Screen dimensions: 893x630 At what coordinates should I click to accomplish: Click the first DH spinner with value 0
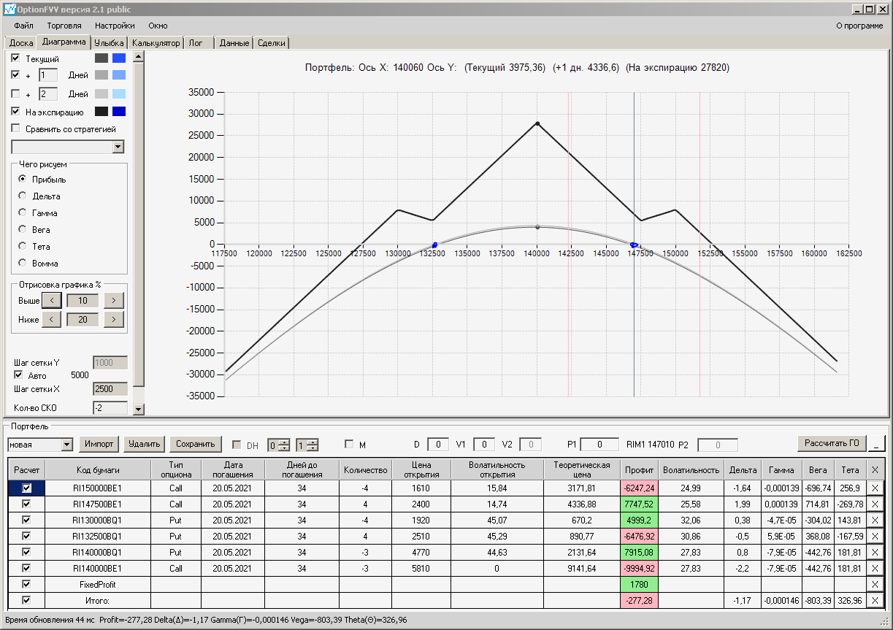[x=279, y=445]
